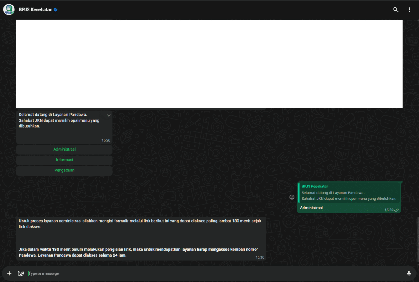419x282 pixels.
Task: React with emoji to sent message
Action: pyautogui.click(x=292, y=197)
